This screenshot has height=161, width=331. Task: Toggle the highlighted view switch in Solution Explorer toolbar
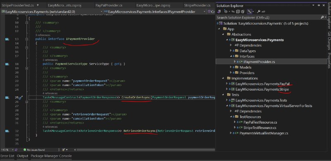coord(250,12)
